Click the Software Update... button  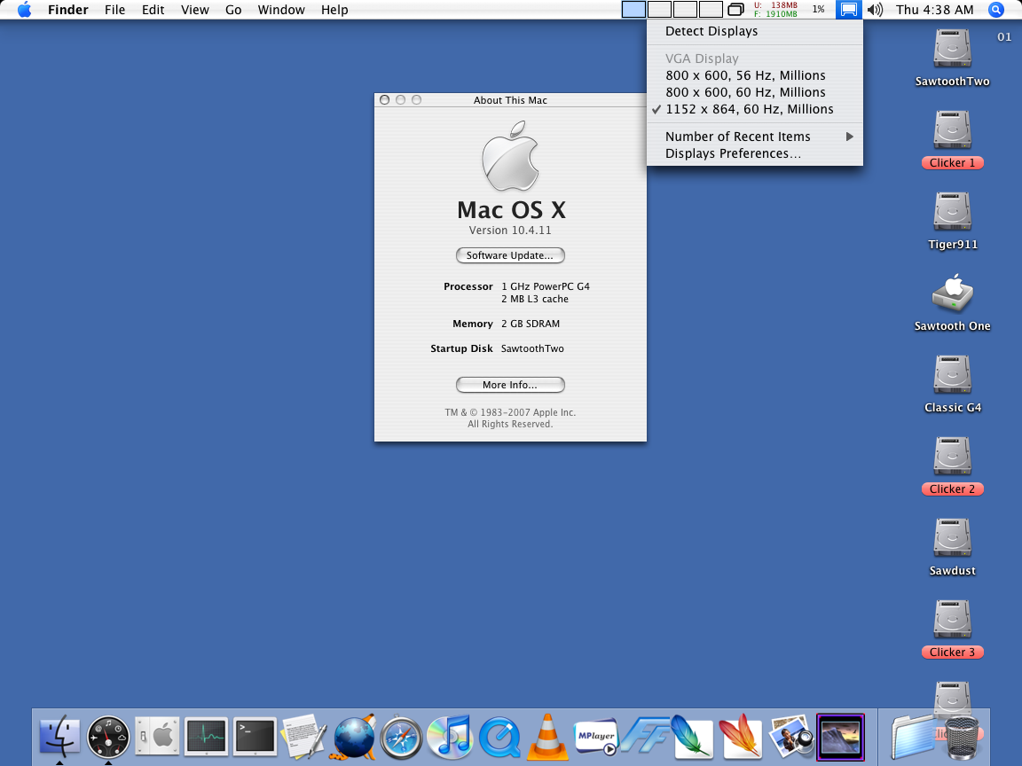(510, 255)
